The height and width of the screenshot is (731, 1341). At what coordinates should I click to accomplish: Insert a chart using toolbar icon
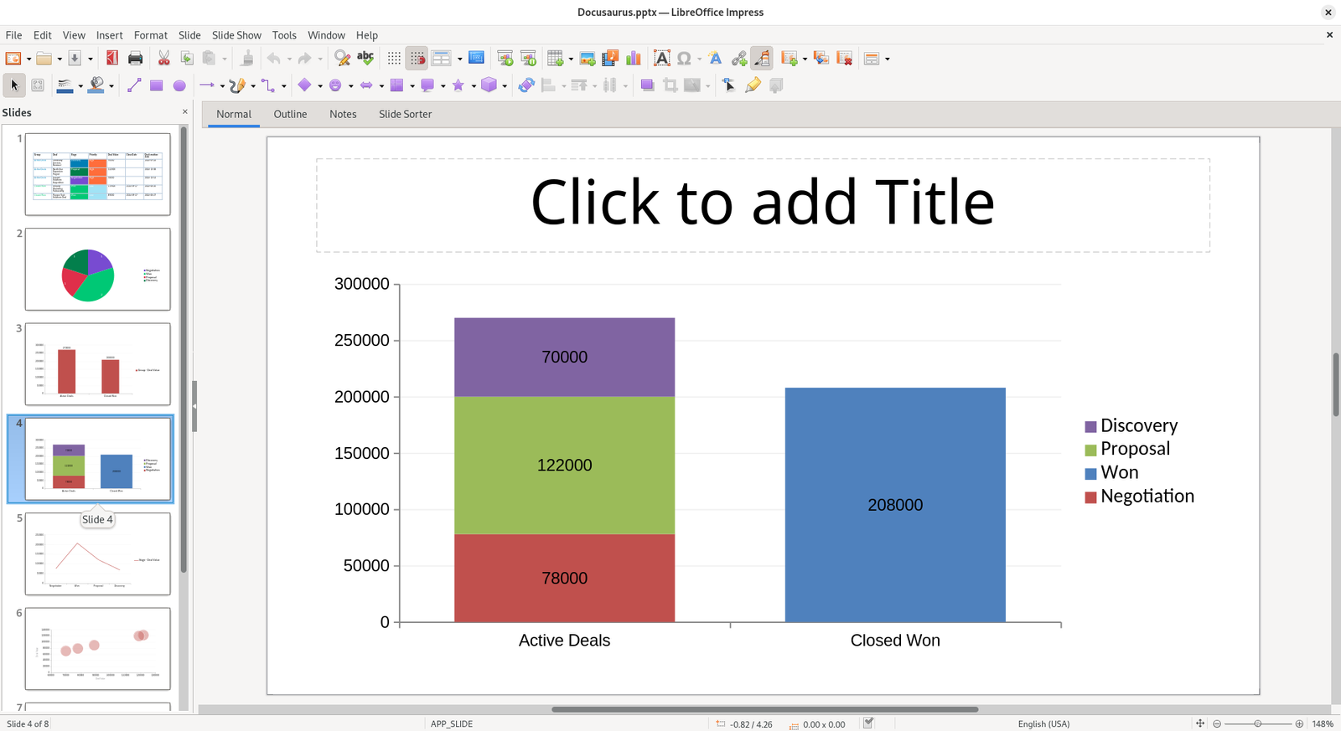[x=634, y=58]
